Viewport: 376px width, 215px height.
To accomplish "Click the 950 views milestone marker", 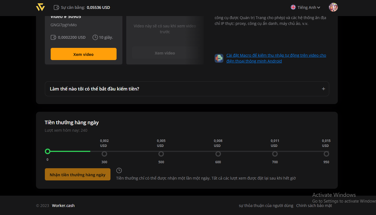I will [x=326, y=154].
